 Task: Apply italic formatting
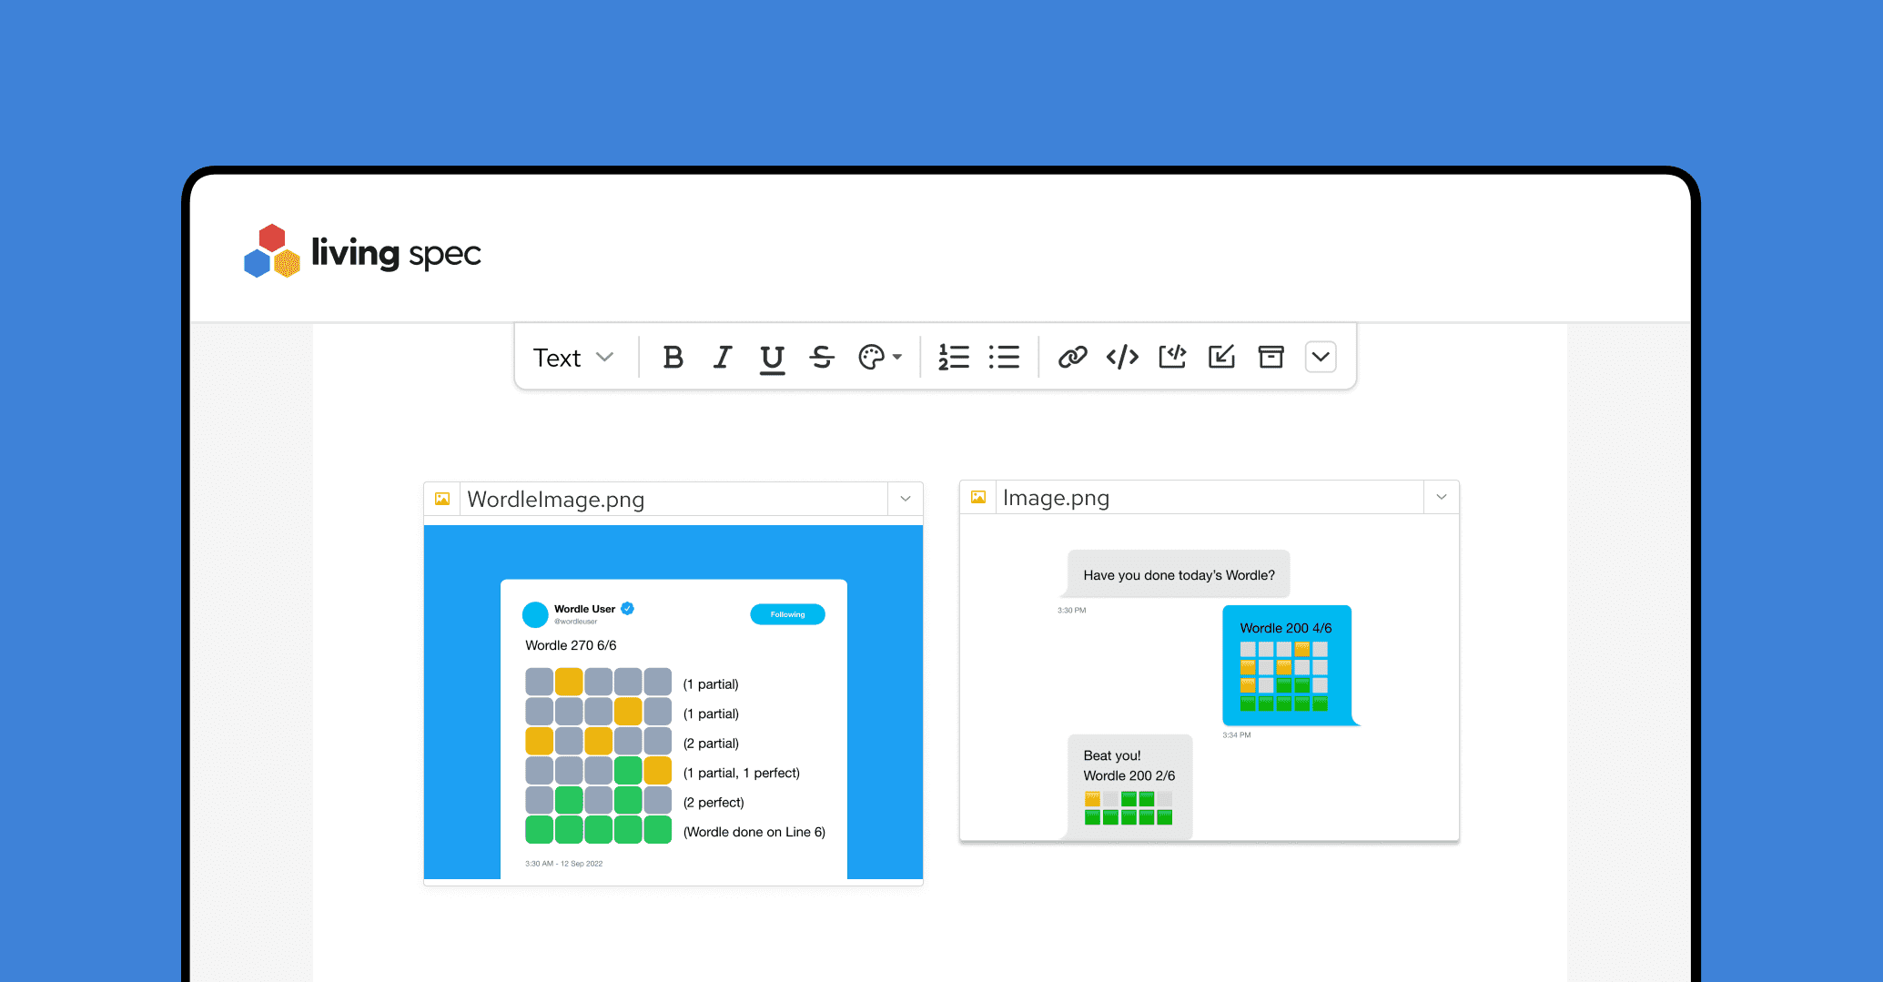click(x=723, y=358)
